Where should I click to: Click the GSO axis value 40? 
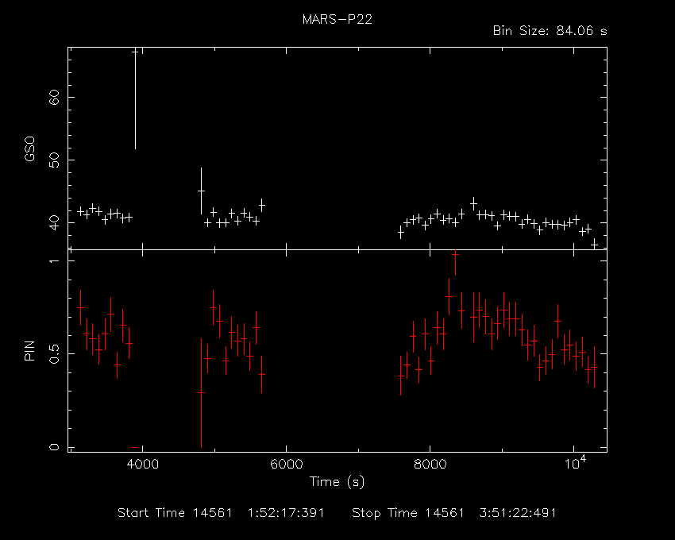[x=54, y=222]
